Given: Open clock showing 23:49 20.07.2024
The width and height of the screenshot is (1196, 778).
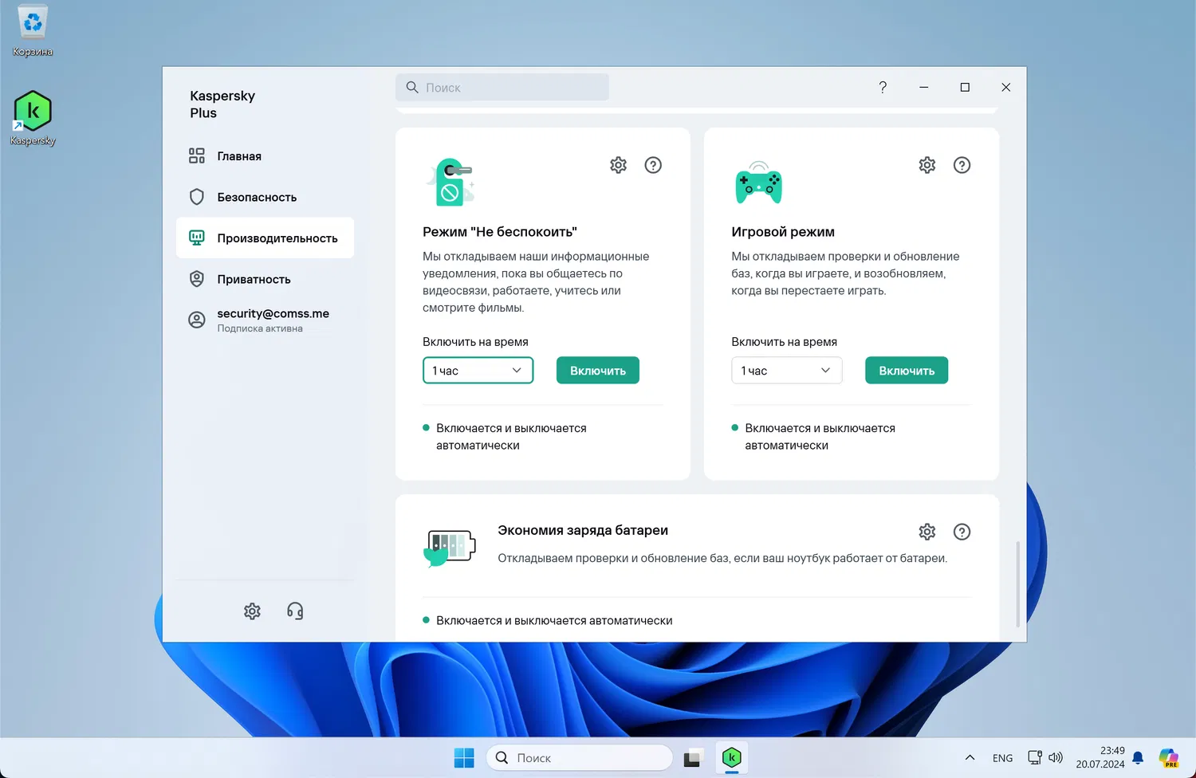Looking at the screenshot, I should tap(1100, 757).
